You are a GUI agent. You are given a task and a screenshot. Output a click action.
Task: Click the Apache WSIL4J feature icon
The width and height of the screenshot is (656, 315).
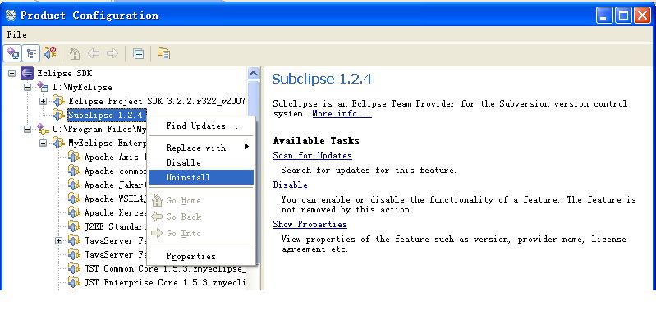tap(74, 199)
